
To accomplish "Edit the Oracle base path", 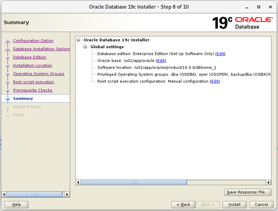I will pos(161,61).
